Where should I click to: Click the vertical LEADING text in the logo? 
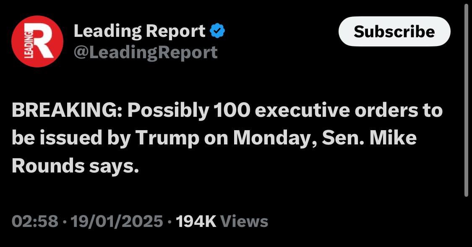pos(26,42)
